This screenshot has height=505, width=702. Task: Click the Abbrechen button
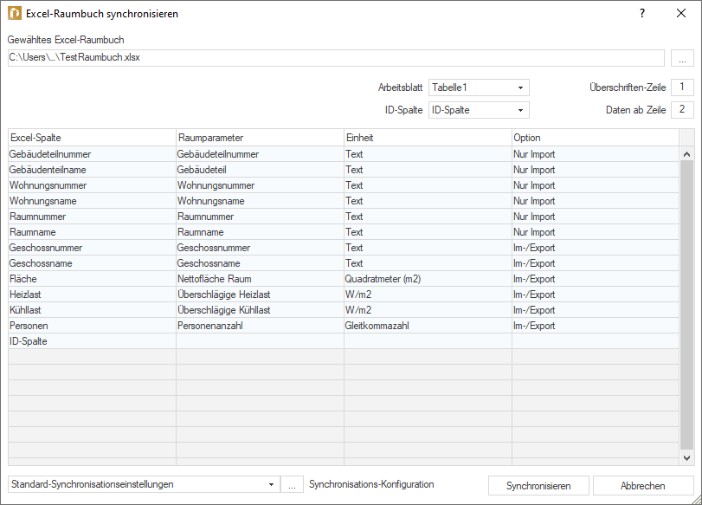[x=643, y=486]
